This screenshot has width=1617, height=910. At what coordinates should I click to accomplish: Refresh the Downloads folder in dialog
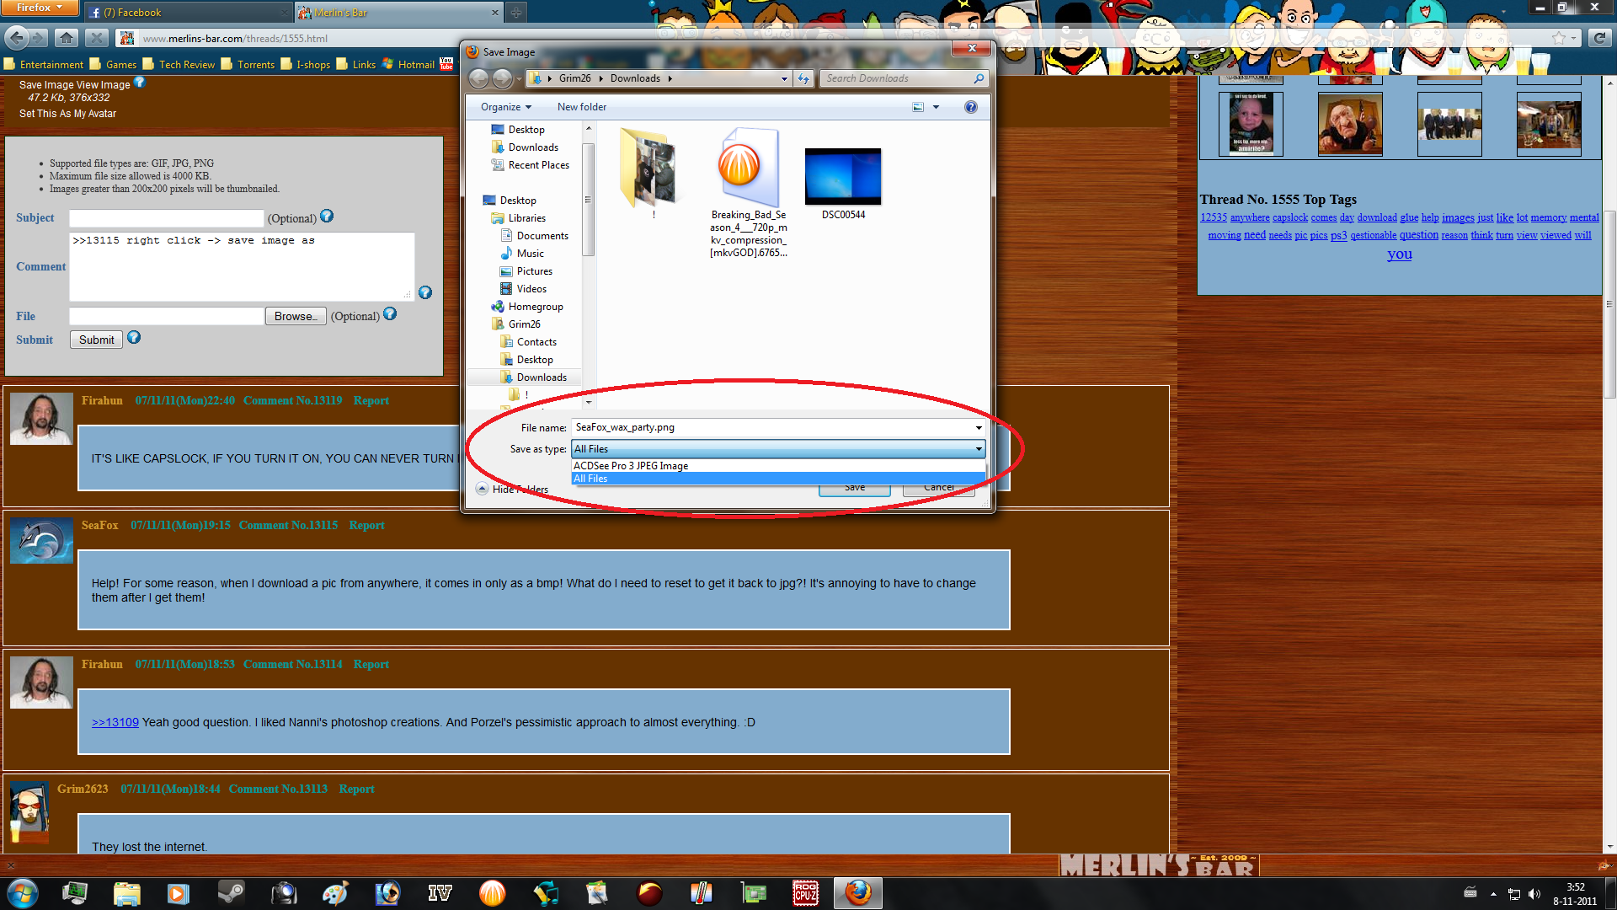click(803, 78)
